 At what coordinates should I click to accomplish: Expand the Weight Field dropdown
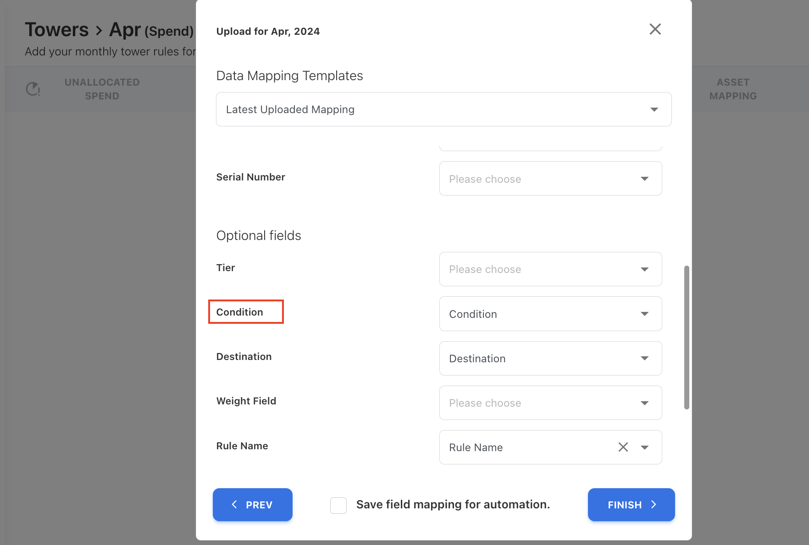[550, 403]
